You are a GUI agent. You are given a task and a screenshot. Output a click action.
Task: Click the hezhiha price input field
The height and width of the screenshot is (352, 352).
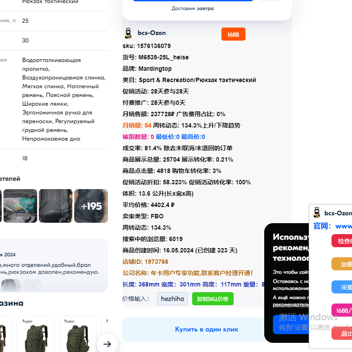point(172,299)
